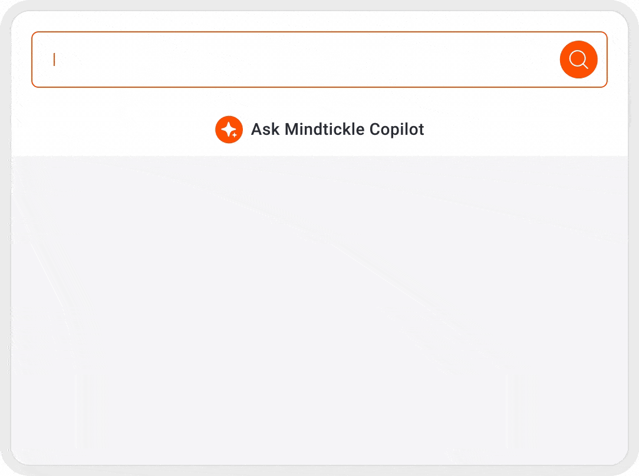This screenshot has width=639, height=476.
Task: Click inside the empty search input field
Action: tap(295, 59)
